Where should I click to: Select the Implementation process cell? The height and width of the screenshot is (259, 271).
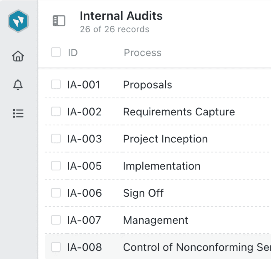162,166
